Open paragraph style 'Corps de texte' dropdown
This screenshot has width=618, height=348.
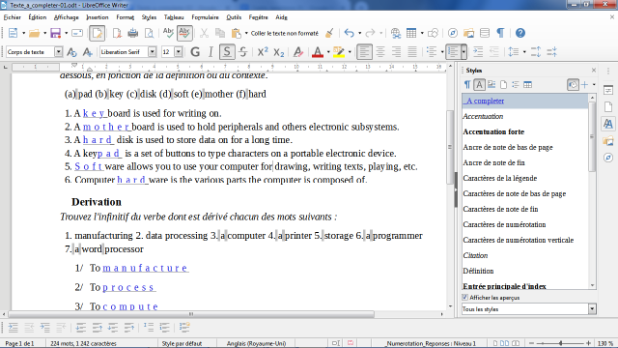(58, 51)
